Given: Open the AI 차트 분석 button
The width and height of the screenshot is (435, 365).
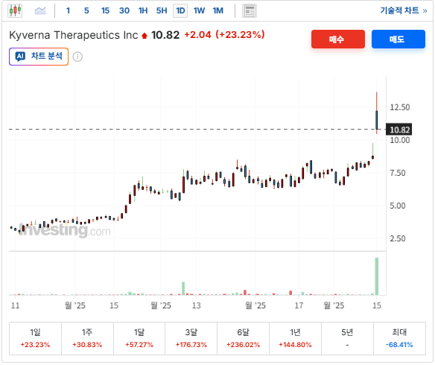Looking at the screenshot, I should click(x=39, y=57).
